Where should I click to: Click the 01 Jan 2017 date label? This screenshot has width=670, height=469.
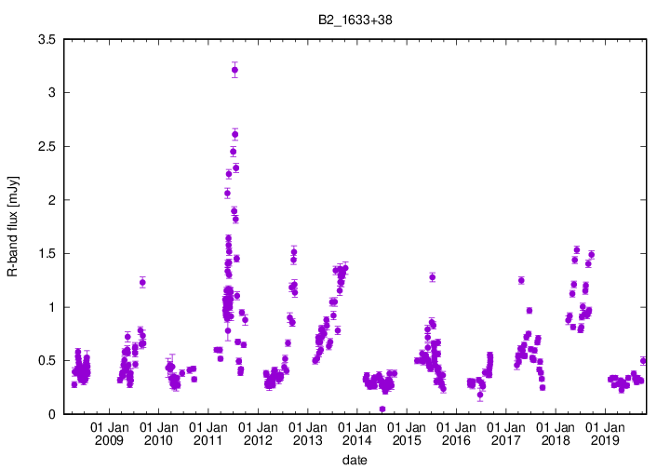coord(505,433)
